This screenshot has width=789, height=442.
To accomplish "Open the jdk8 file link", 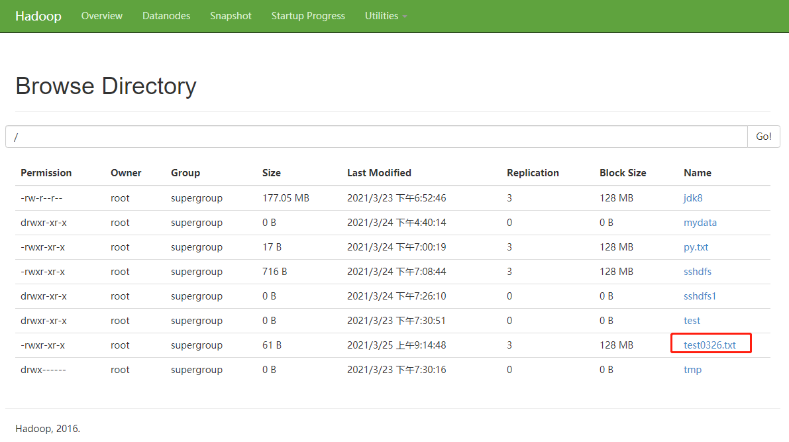I will click(693, 198).
